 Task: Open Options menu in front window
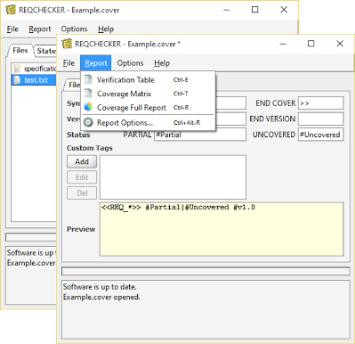(130, 63)
